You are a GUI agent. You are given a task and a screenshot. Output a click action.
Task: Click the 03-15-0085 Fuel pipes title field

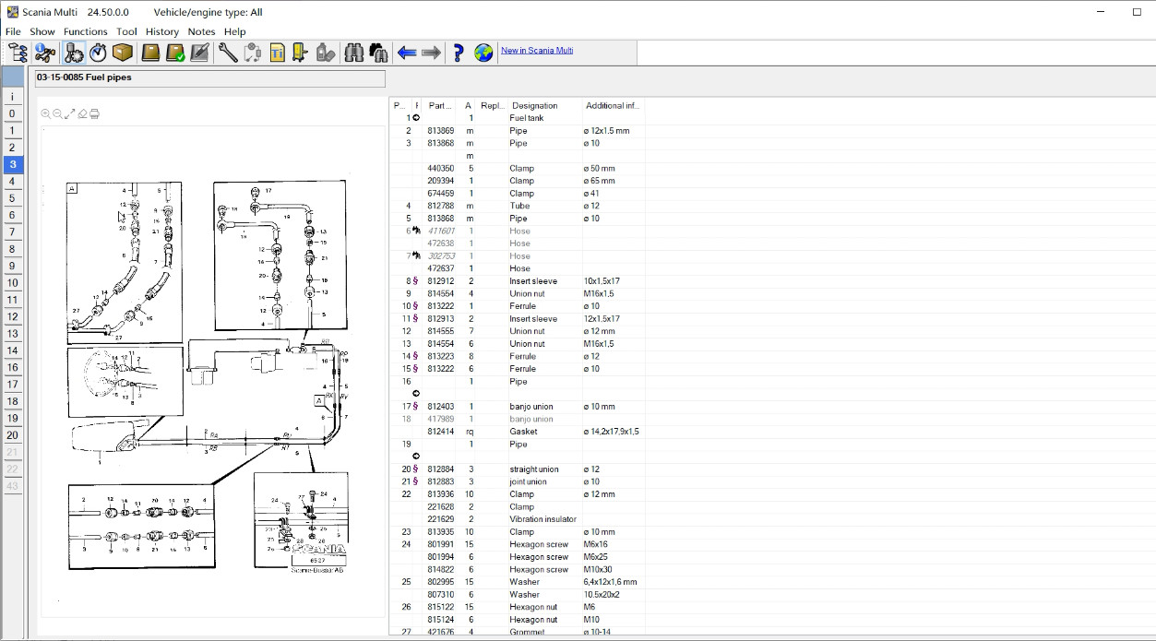209,78
